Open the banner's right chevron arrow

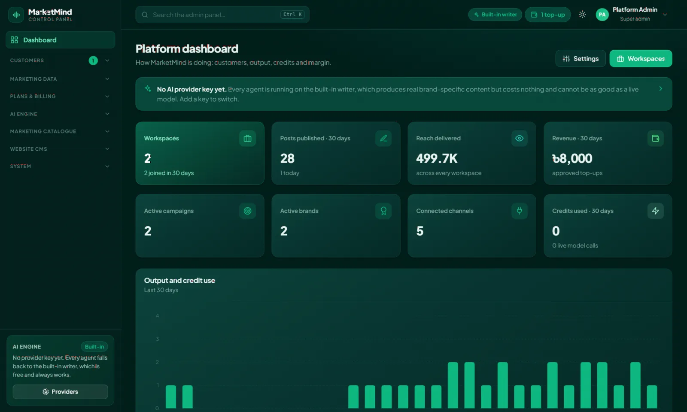pyautogui.click(x=660, y=89)
